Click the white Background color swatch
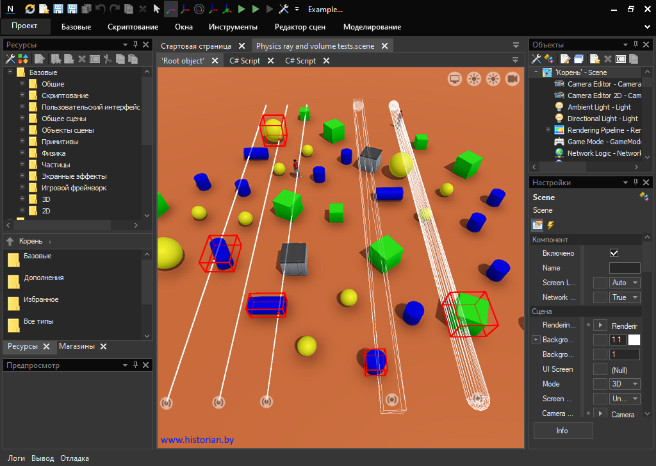Viewport: 656px width, 466px height. point(634,340)
